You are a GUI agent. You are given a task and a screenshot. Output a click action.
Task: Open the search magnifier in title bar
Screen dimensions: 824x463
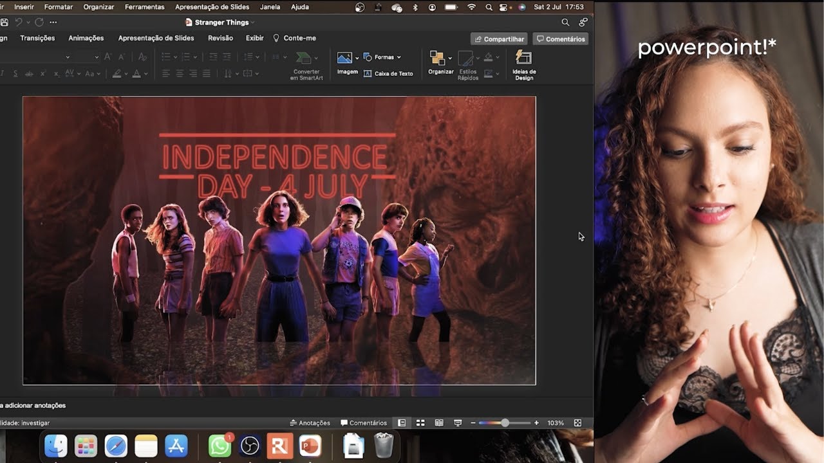(565, 22)
